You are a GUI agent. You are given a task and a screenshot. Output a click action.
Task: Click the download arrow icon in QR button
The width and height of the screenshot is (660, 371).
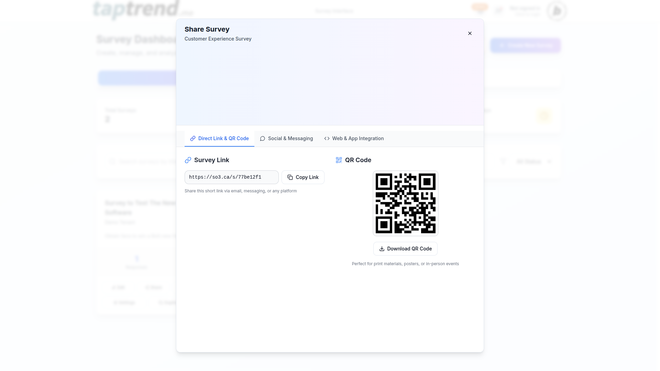click(x=382, y=249)
